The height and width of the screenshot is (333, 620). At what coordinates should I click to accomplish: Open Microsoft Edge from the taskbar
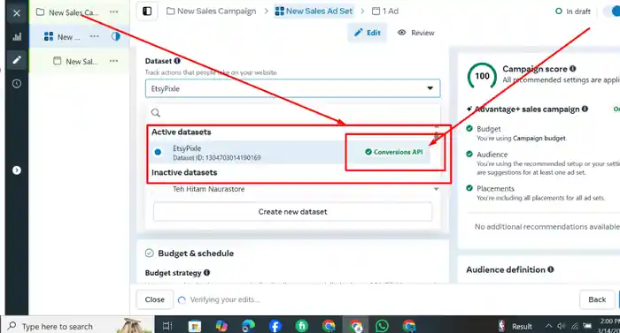(x=248, y=326)
